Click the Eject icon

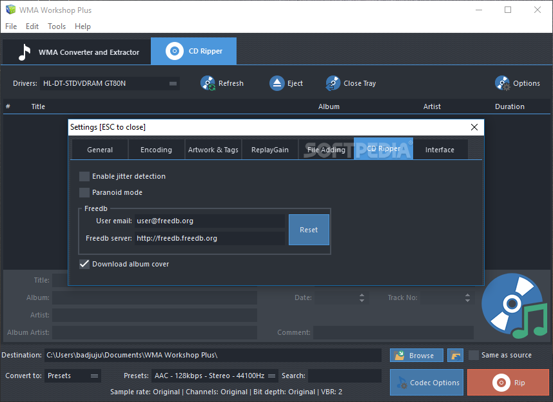277,83
